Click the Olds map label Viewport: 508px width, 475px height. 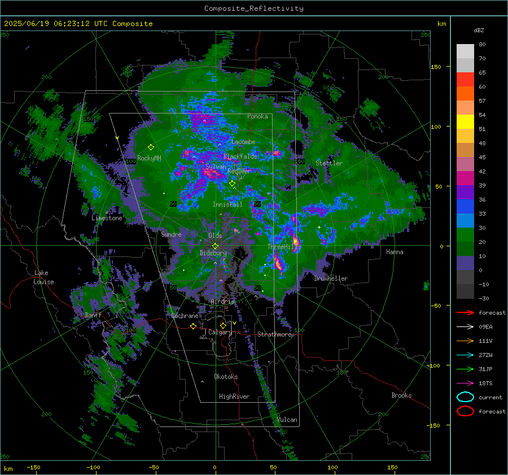click(215, 236)
